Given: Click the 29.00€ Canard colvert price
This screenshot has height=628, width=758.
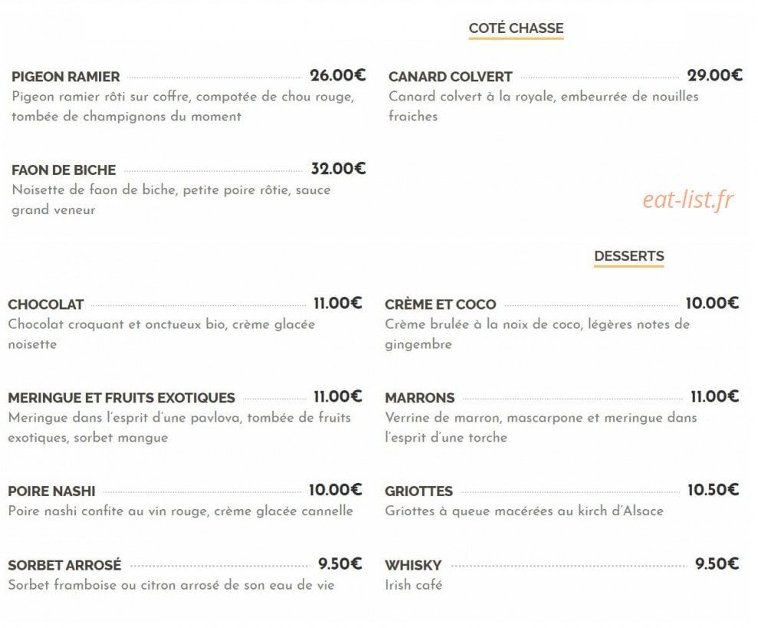Looking at the screenshot, I should point(714,75).
